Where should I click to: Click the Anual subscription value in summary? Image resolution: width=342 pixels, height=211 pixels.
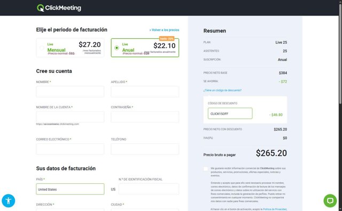tap(283, 60)
